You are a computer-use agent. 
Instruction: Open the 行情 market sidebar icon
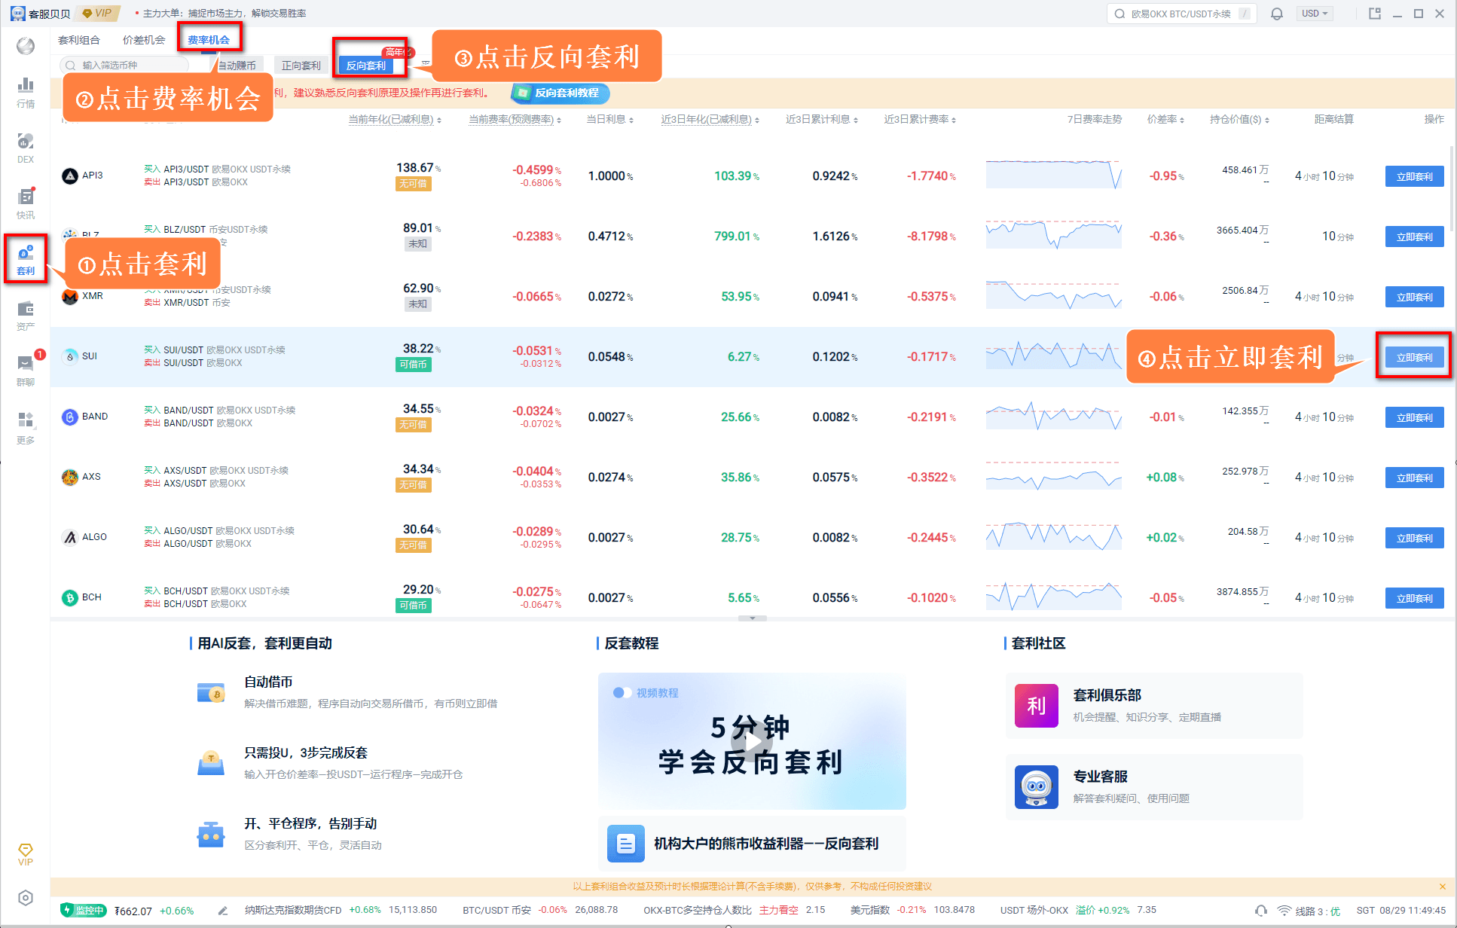tap(26, 92)
